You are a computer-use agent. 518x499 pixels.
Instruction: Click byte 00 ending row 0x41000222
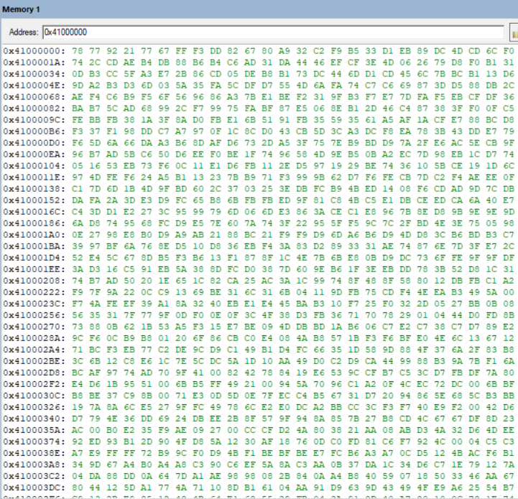coord(509,292)
